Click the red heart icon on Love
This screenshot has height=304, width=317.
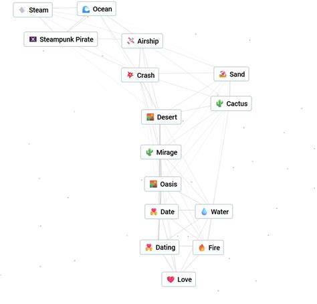[x=171, y=279]
